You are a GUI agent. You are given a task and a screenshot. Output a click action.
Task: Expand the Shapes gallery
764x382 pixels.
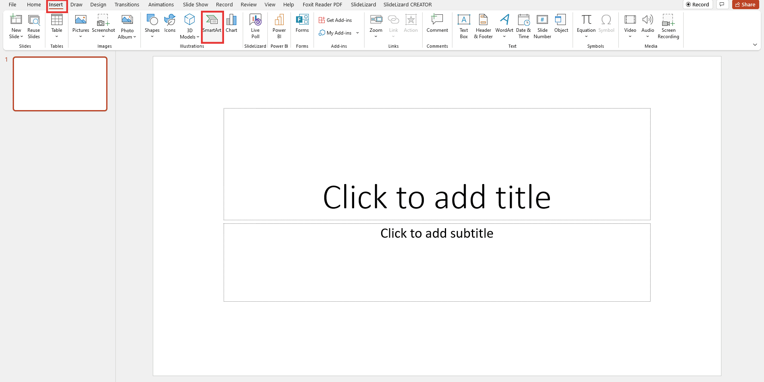click(152, 36)
